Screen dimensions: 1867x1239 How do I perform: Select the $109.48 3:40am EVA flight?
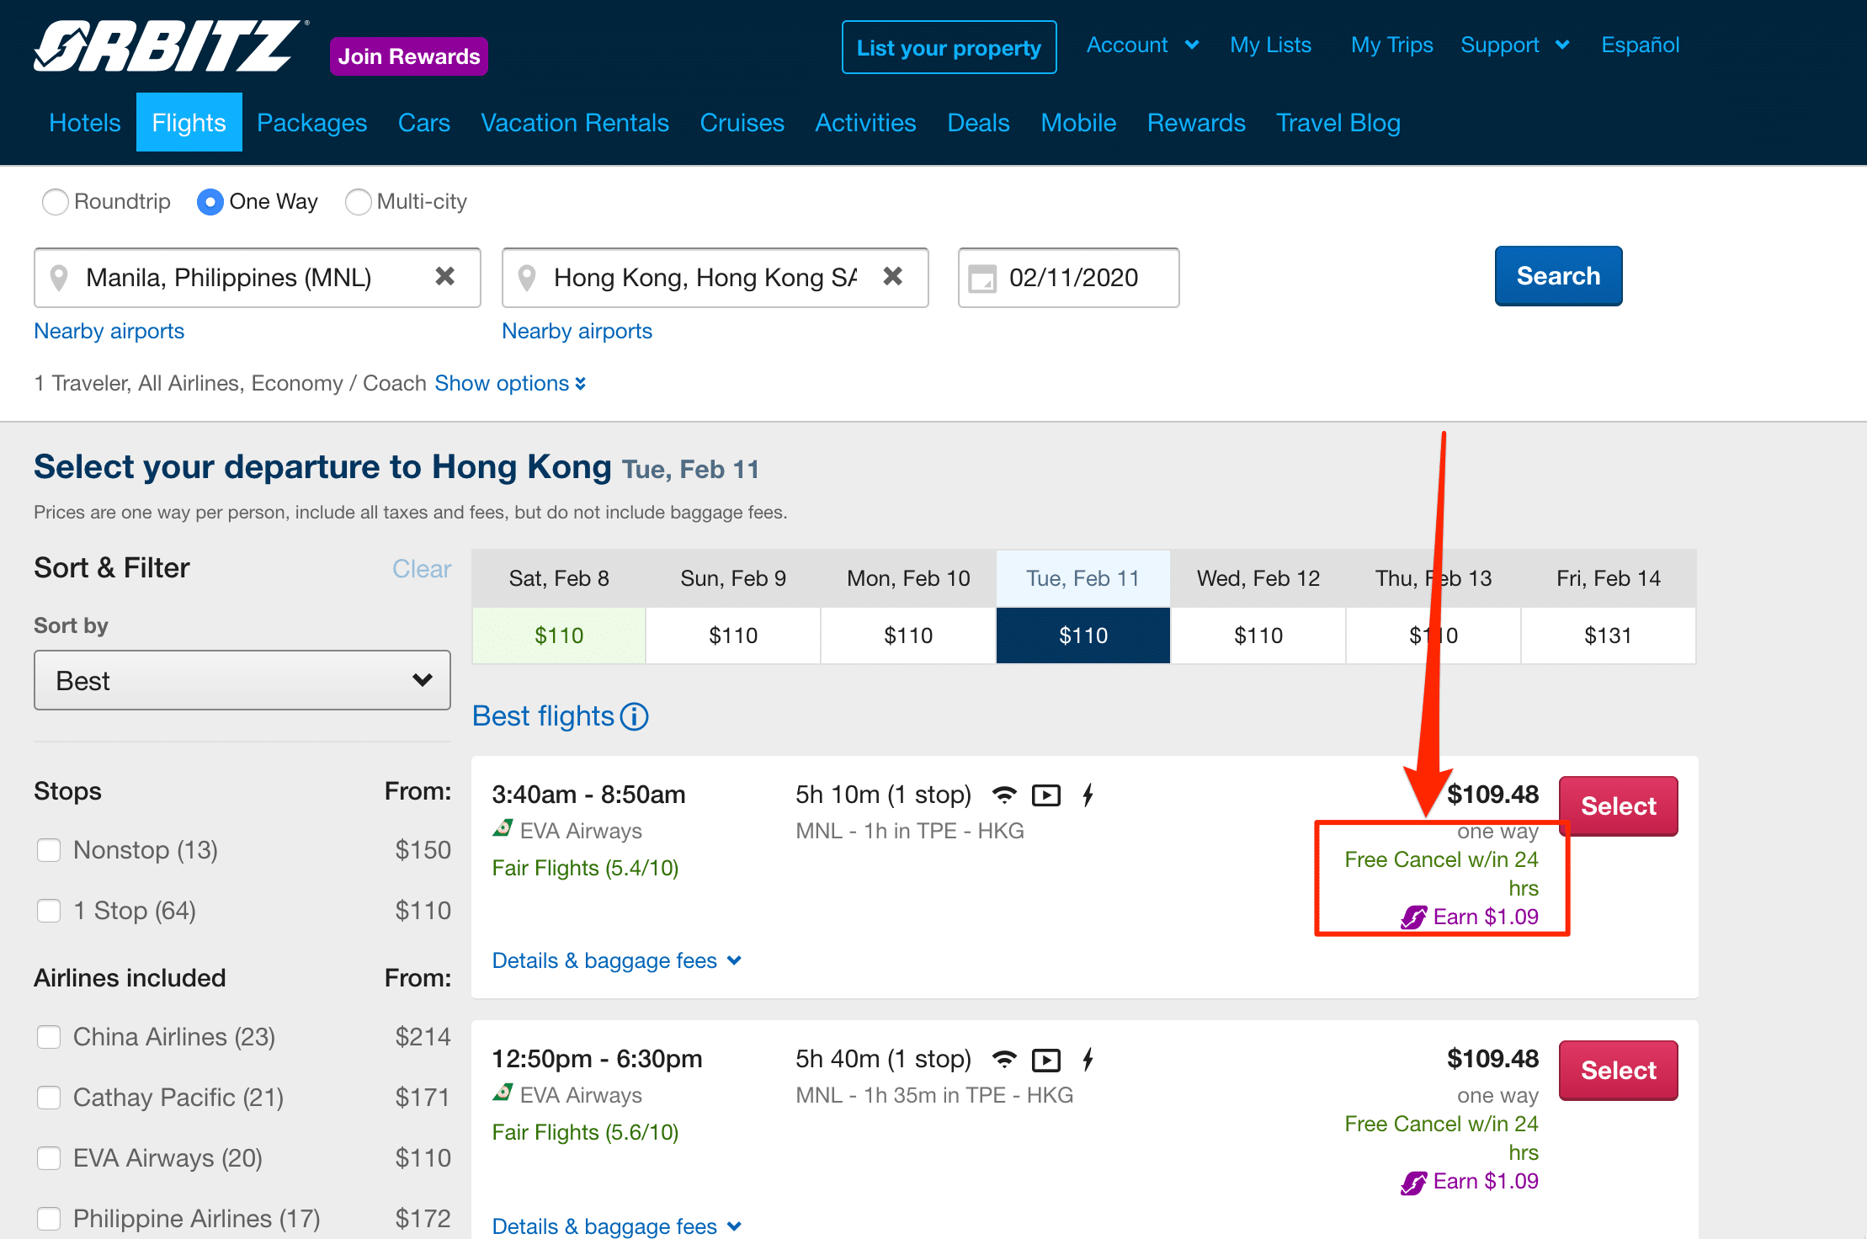pyautogui.click(x=1617, y=806)
